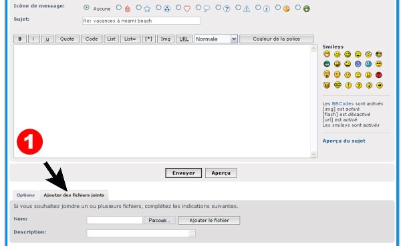Image resolution: width=401 pixels, height=246 pixels.
Task: Insert the red angry smiley
Action: point(378,75)
